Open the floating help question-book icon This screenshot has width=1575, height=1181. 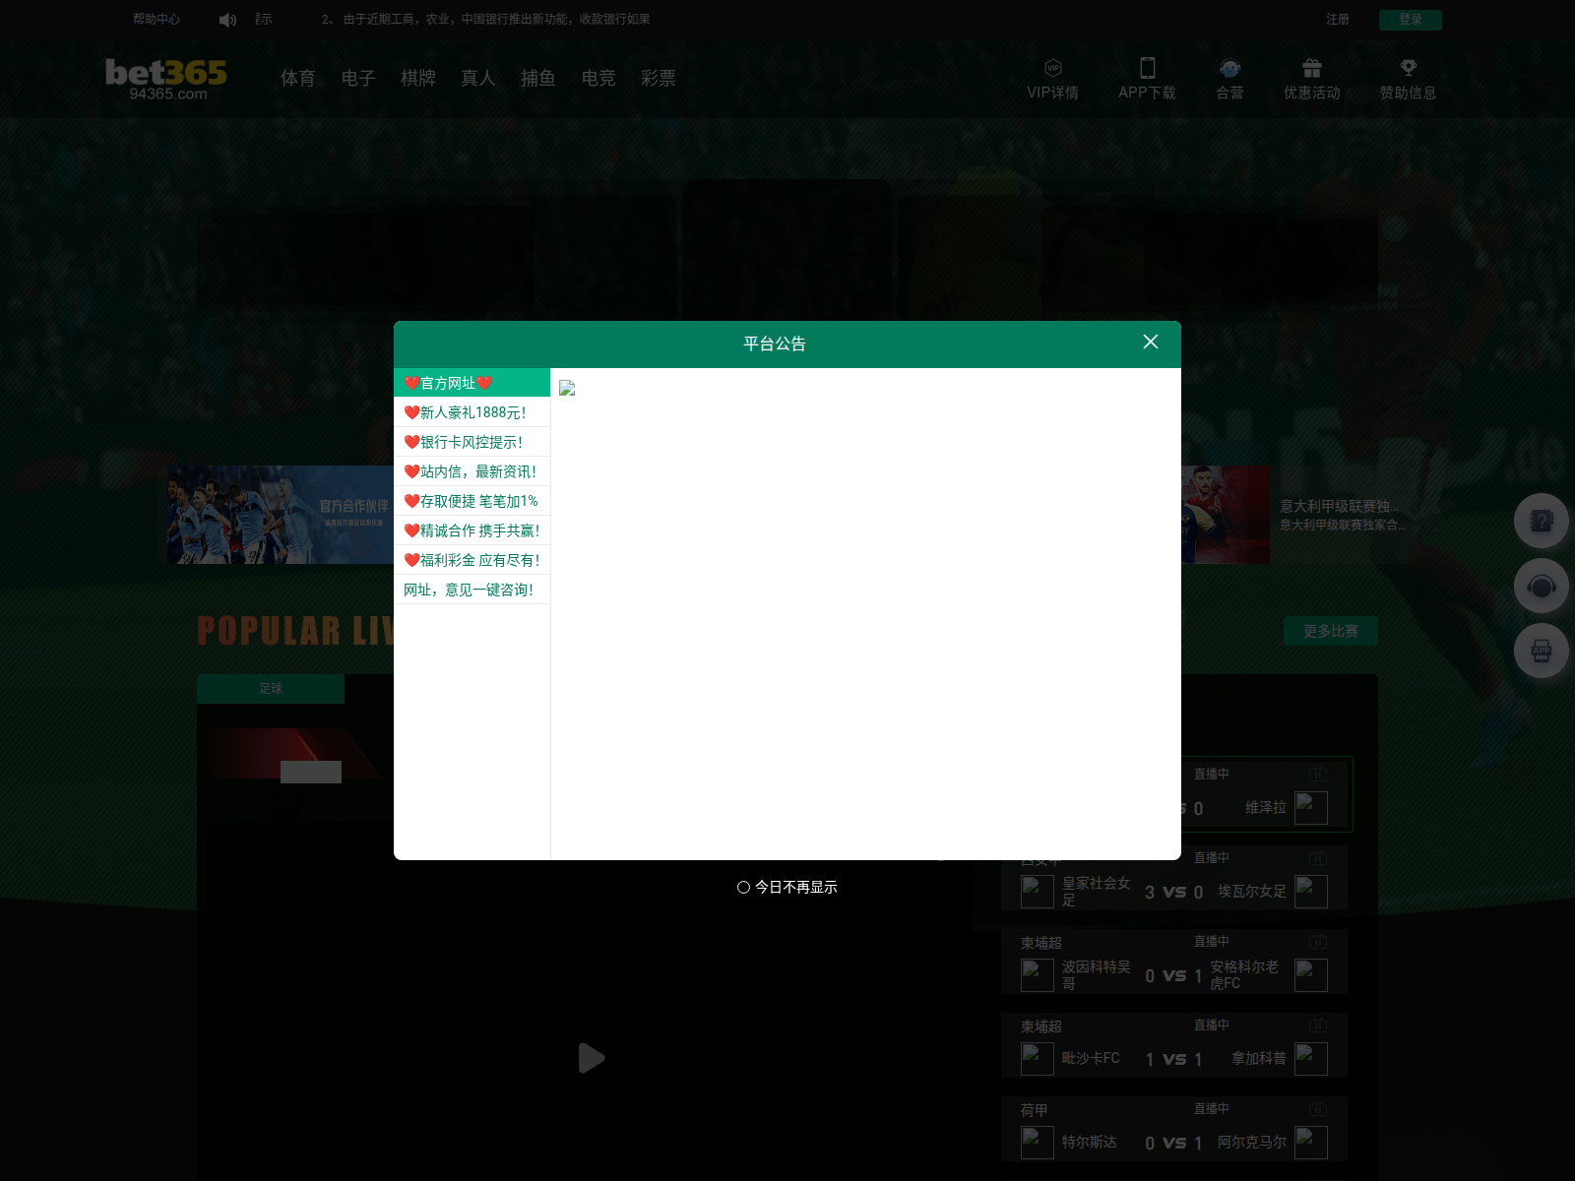(1542, 521)
